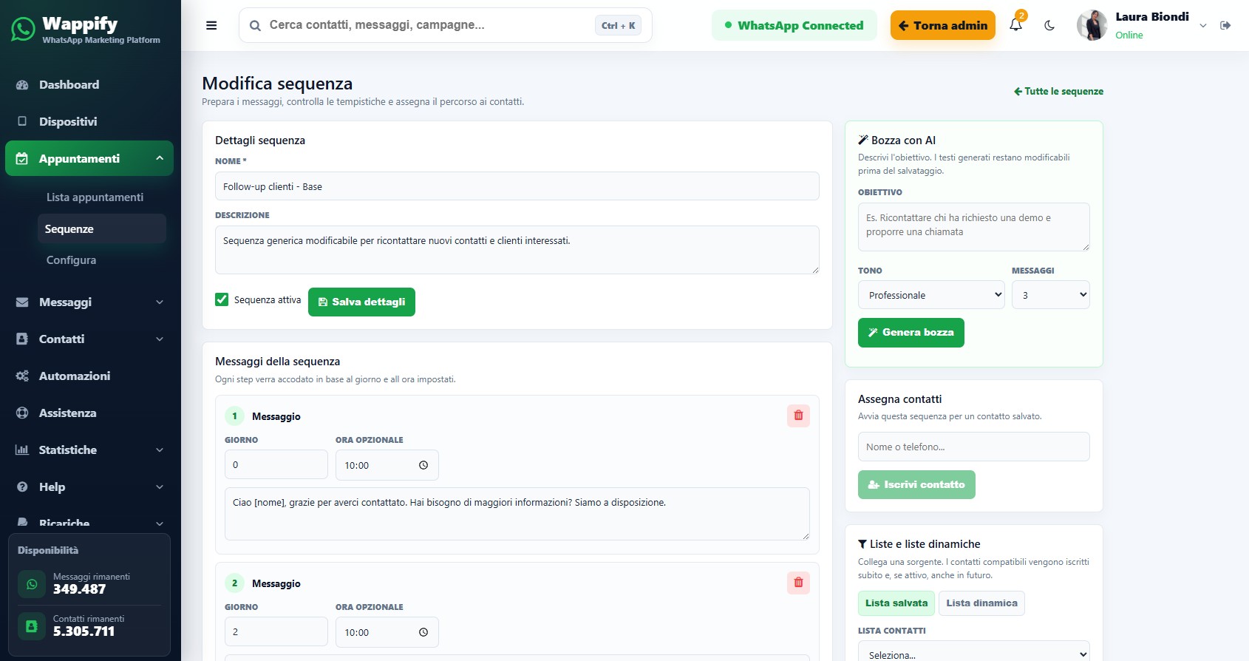Select Sequenze submenu item
The width and height of the screenshot is (1249, 661).
pyautogui.click(x=102, y=229)
